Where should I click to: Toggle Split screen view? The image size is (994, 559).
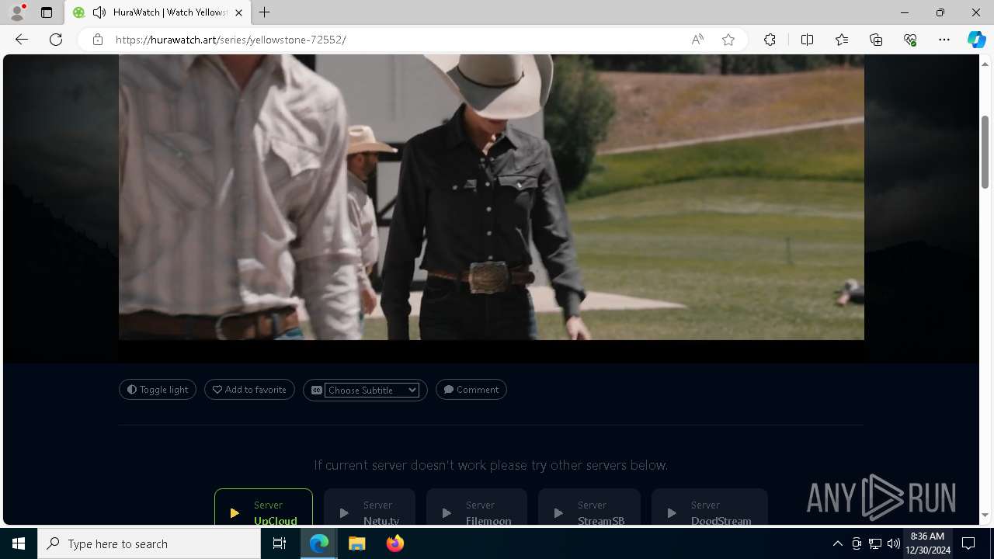pos(807,40)
